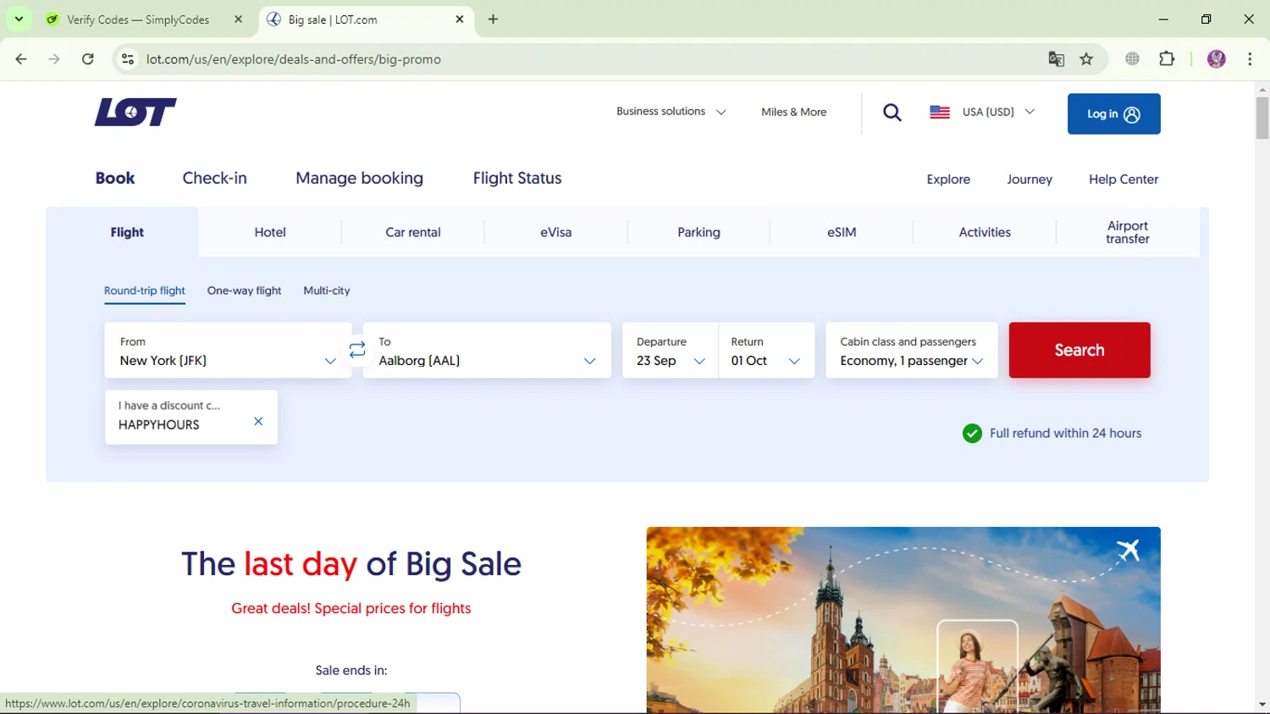Go forward in browser history
Image resolution: width=1270 pixels, height=714 pixels.
point(54,59)
